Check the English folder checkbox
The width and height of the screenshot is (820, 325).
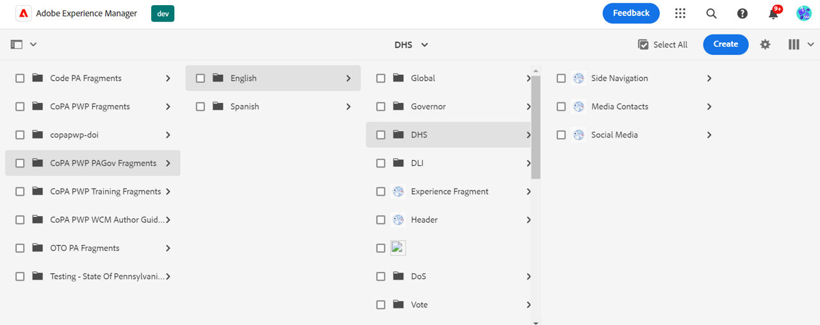[201, 78]
